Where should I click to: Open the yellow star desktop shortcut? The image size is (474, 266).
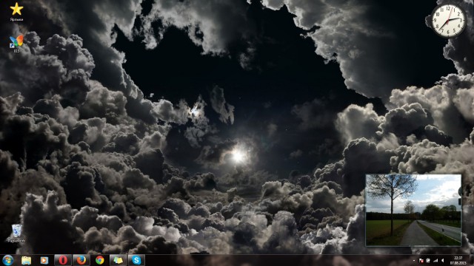16,12
